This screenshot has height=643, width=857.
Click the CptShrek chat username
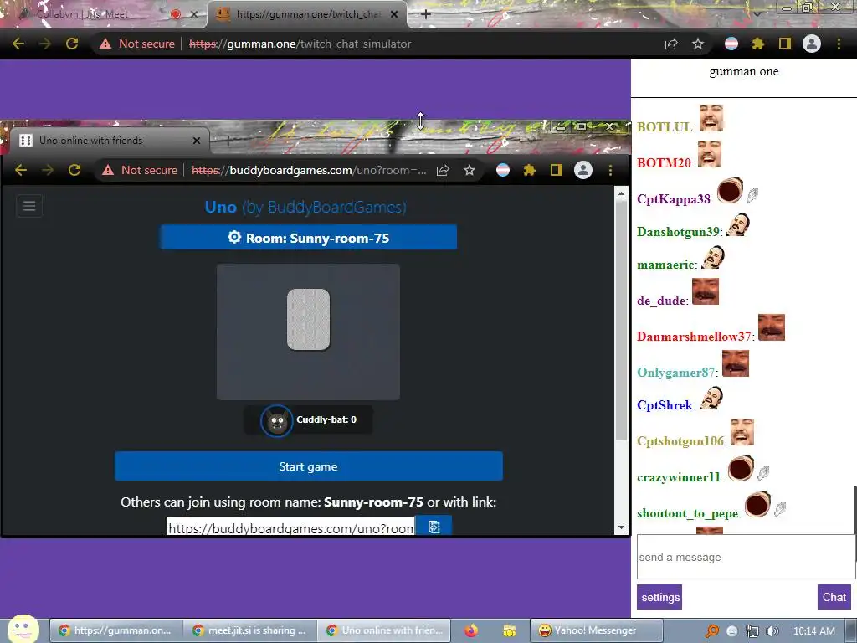(x=665, y=405)
